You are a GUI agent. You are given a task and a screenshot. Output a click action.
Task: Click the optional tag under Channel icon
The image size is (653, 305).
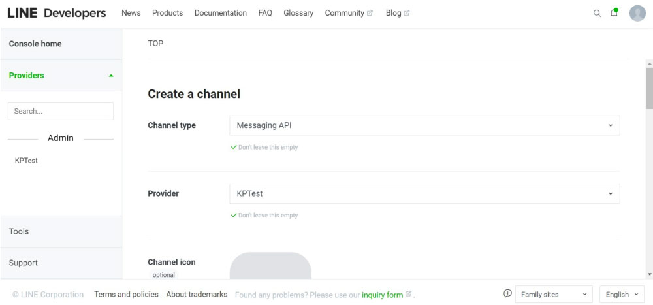[x=163, y=275]
